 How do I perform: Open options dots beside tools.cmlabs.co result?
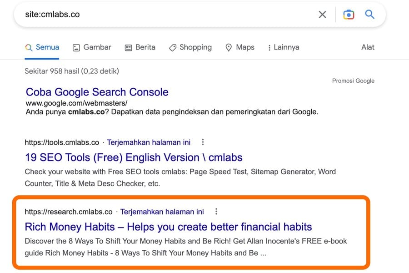coord(203,142)
